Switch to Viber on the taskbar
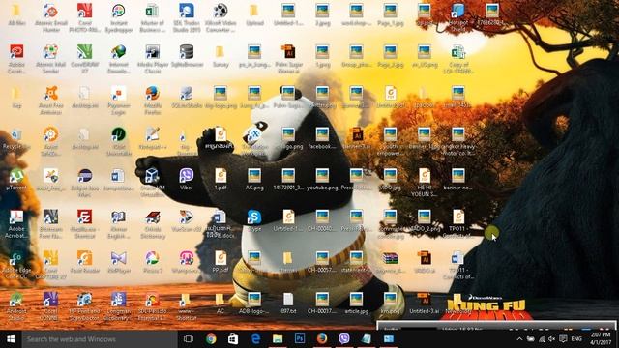The height and width of the screenshot is (348, 619). point(344,339)
